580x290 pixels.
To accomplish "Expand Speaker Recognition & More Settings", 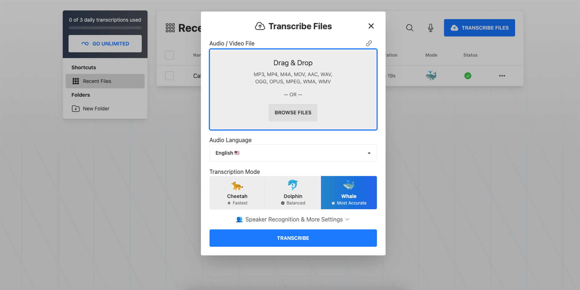I will pyautogui.click(x=293, y=219).
